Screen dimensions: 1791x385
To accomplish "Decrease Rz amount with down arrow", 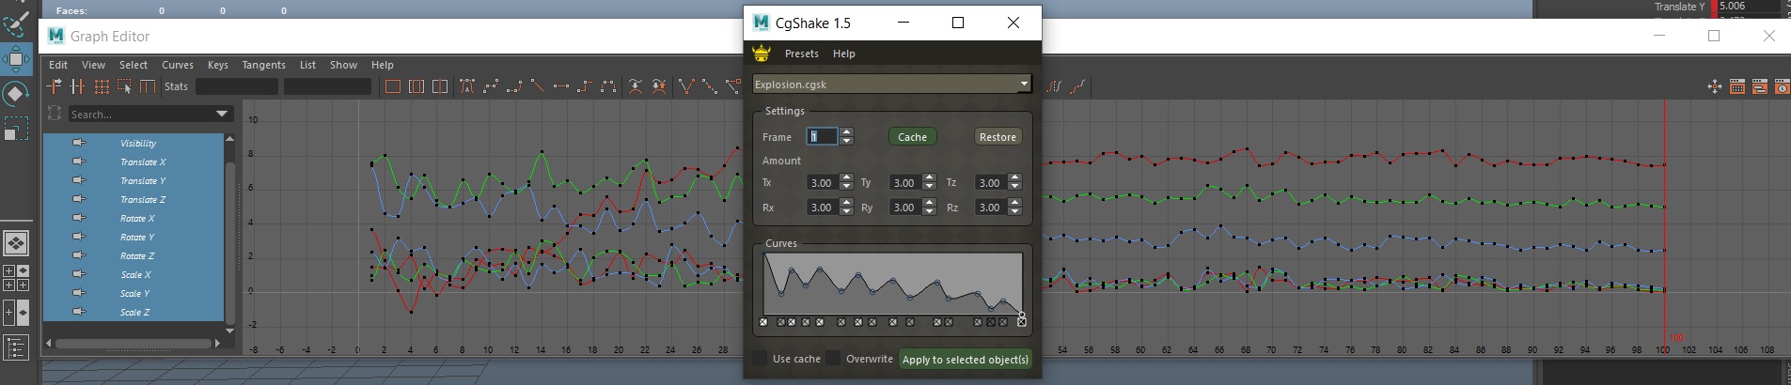I will pos(1014,212).
